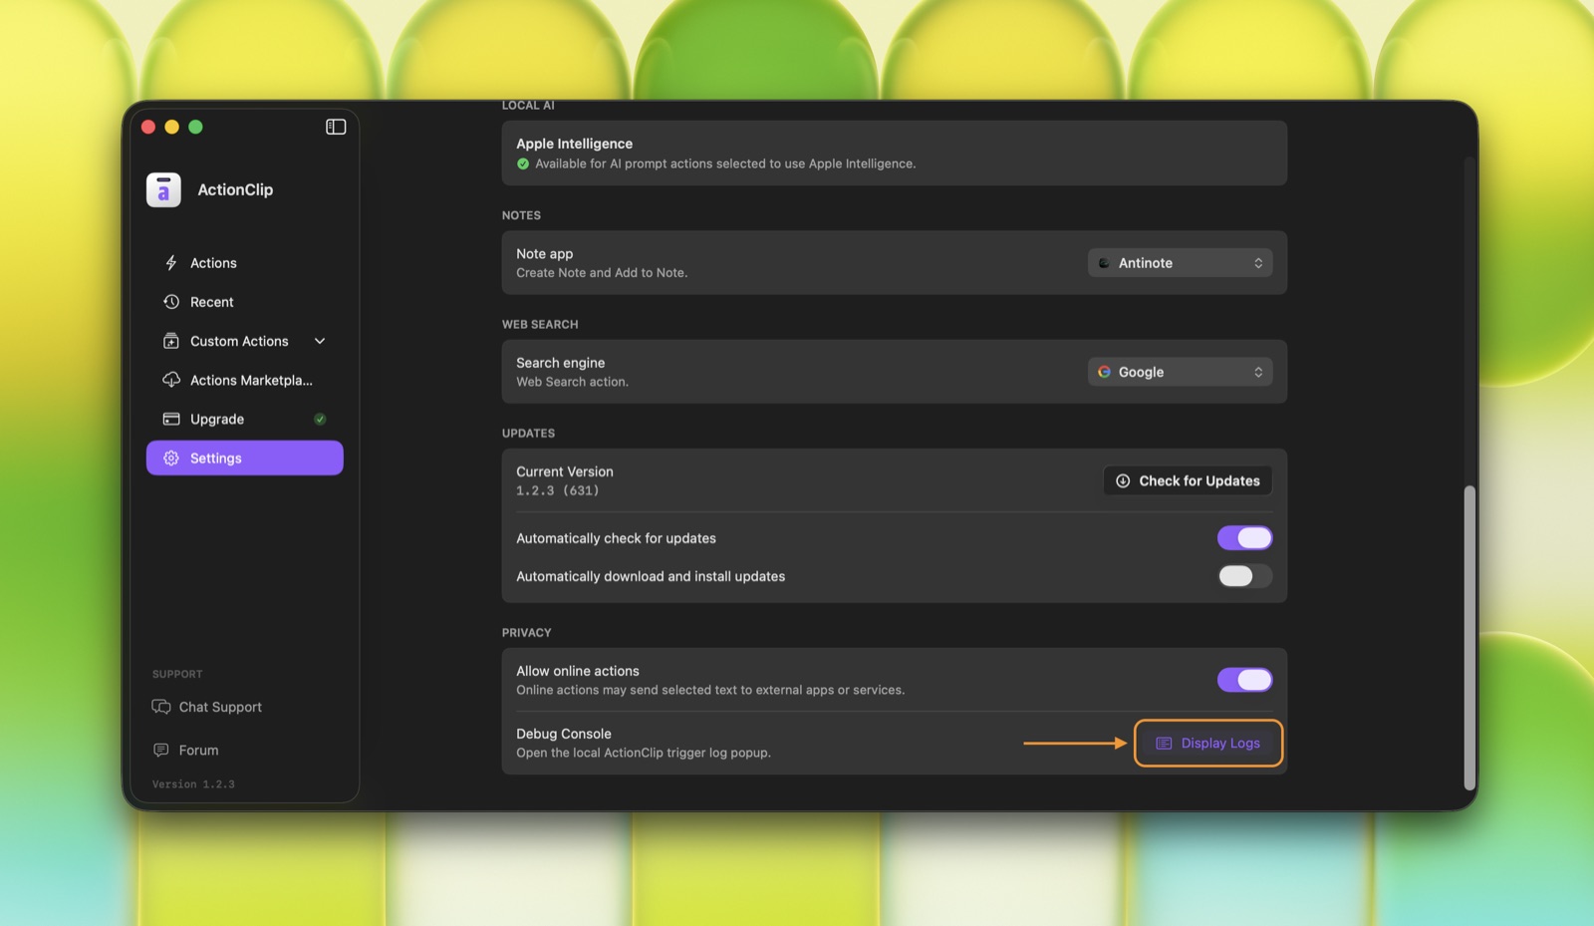Click the WEB SEARCH section header

540,325
